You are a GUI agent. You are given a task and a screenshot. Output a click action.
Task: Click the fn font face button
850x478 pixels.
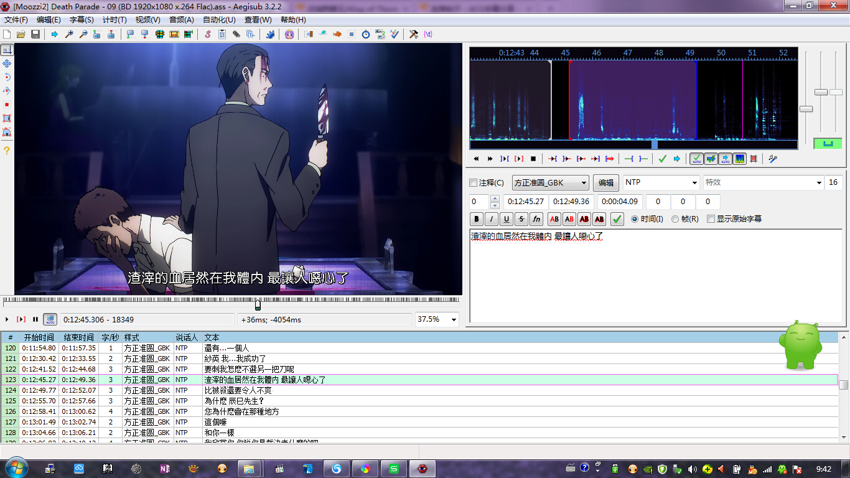(536, 219)
